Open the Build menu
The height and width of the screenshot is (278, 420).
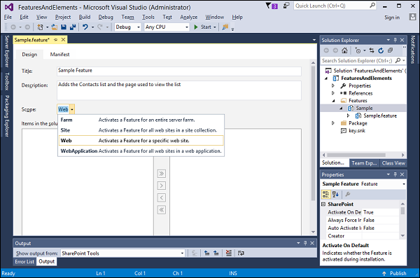85,18
